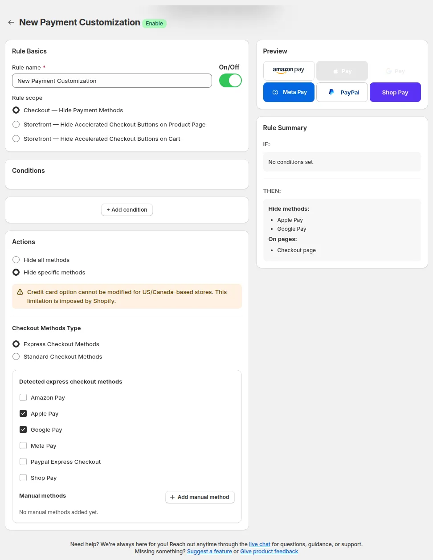Screen dimensions: 433x560
Task: Click the green Enable status badge
Action: [154, 24]
